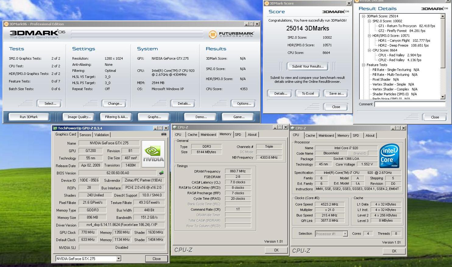Click the Futuremark Corporation logo
Image resolution: width=452 pixels, height=267 pixels.
231,35
